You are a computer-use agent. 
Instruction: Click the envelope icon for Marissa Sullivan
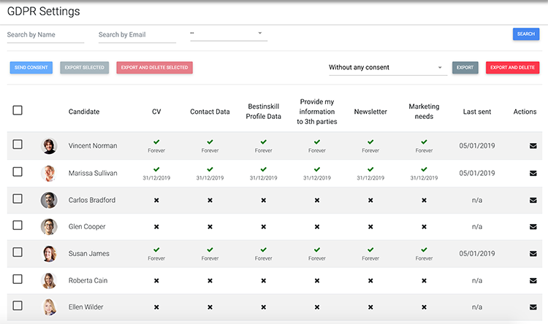pyautogui.click(x=533, y=173)
